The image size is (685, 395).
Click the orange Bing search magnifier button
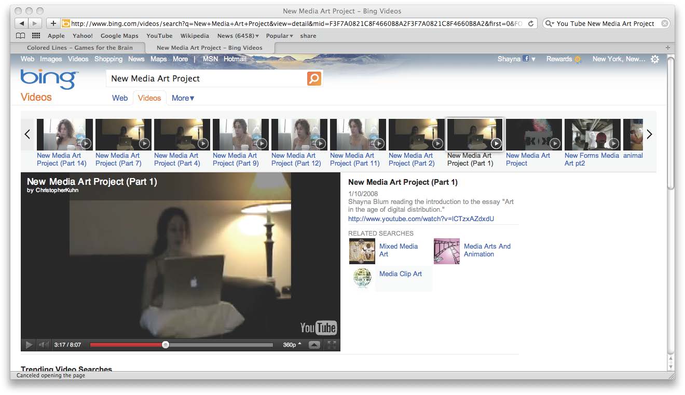[314, 78]
